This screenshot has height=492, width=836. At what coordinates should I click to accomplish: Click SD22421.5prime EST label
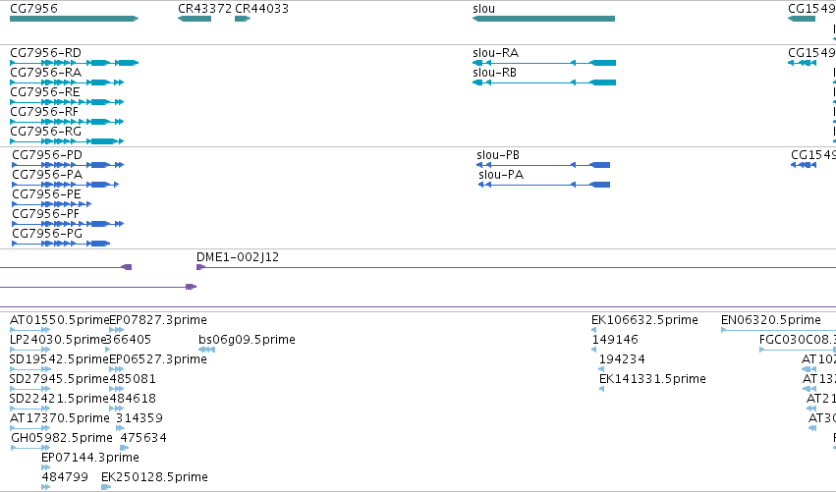click(x=59, y=399)
